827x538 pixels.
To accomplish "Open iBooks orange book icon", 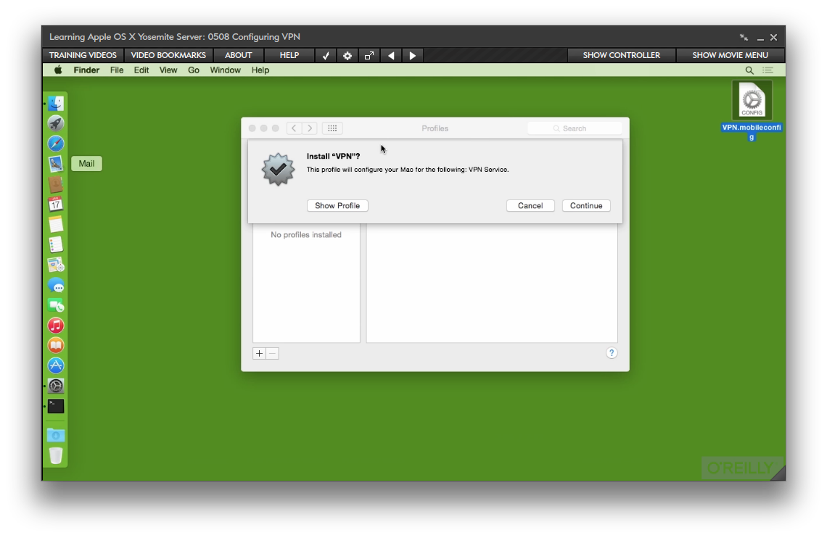I will click(56, 345).
